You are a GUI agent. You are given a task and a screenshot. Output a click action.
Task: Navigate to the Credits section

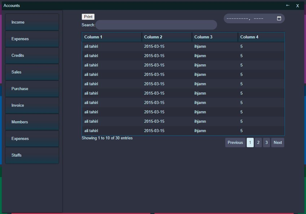(x=32, y=55)
